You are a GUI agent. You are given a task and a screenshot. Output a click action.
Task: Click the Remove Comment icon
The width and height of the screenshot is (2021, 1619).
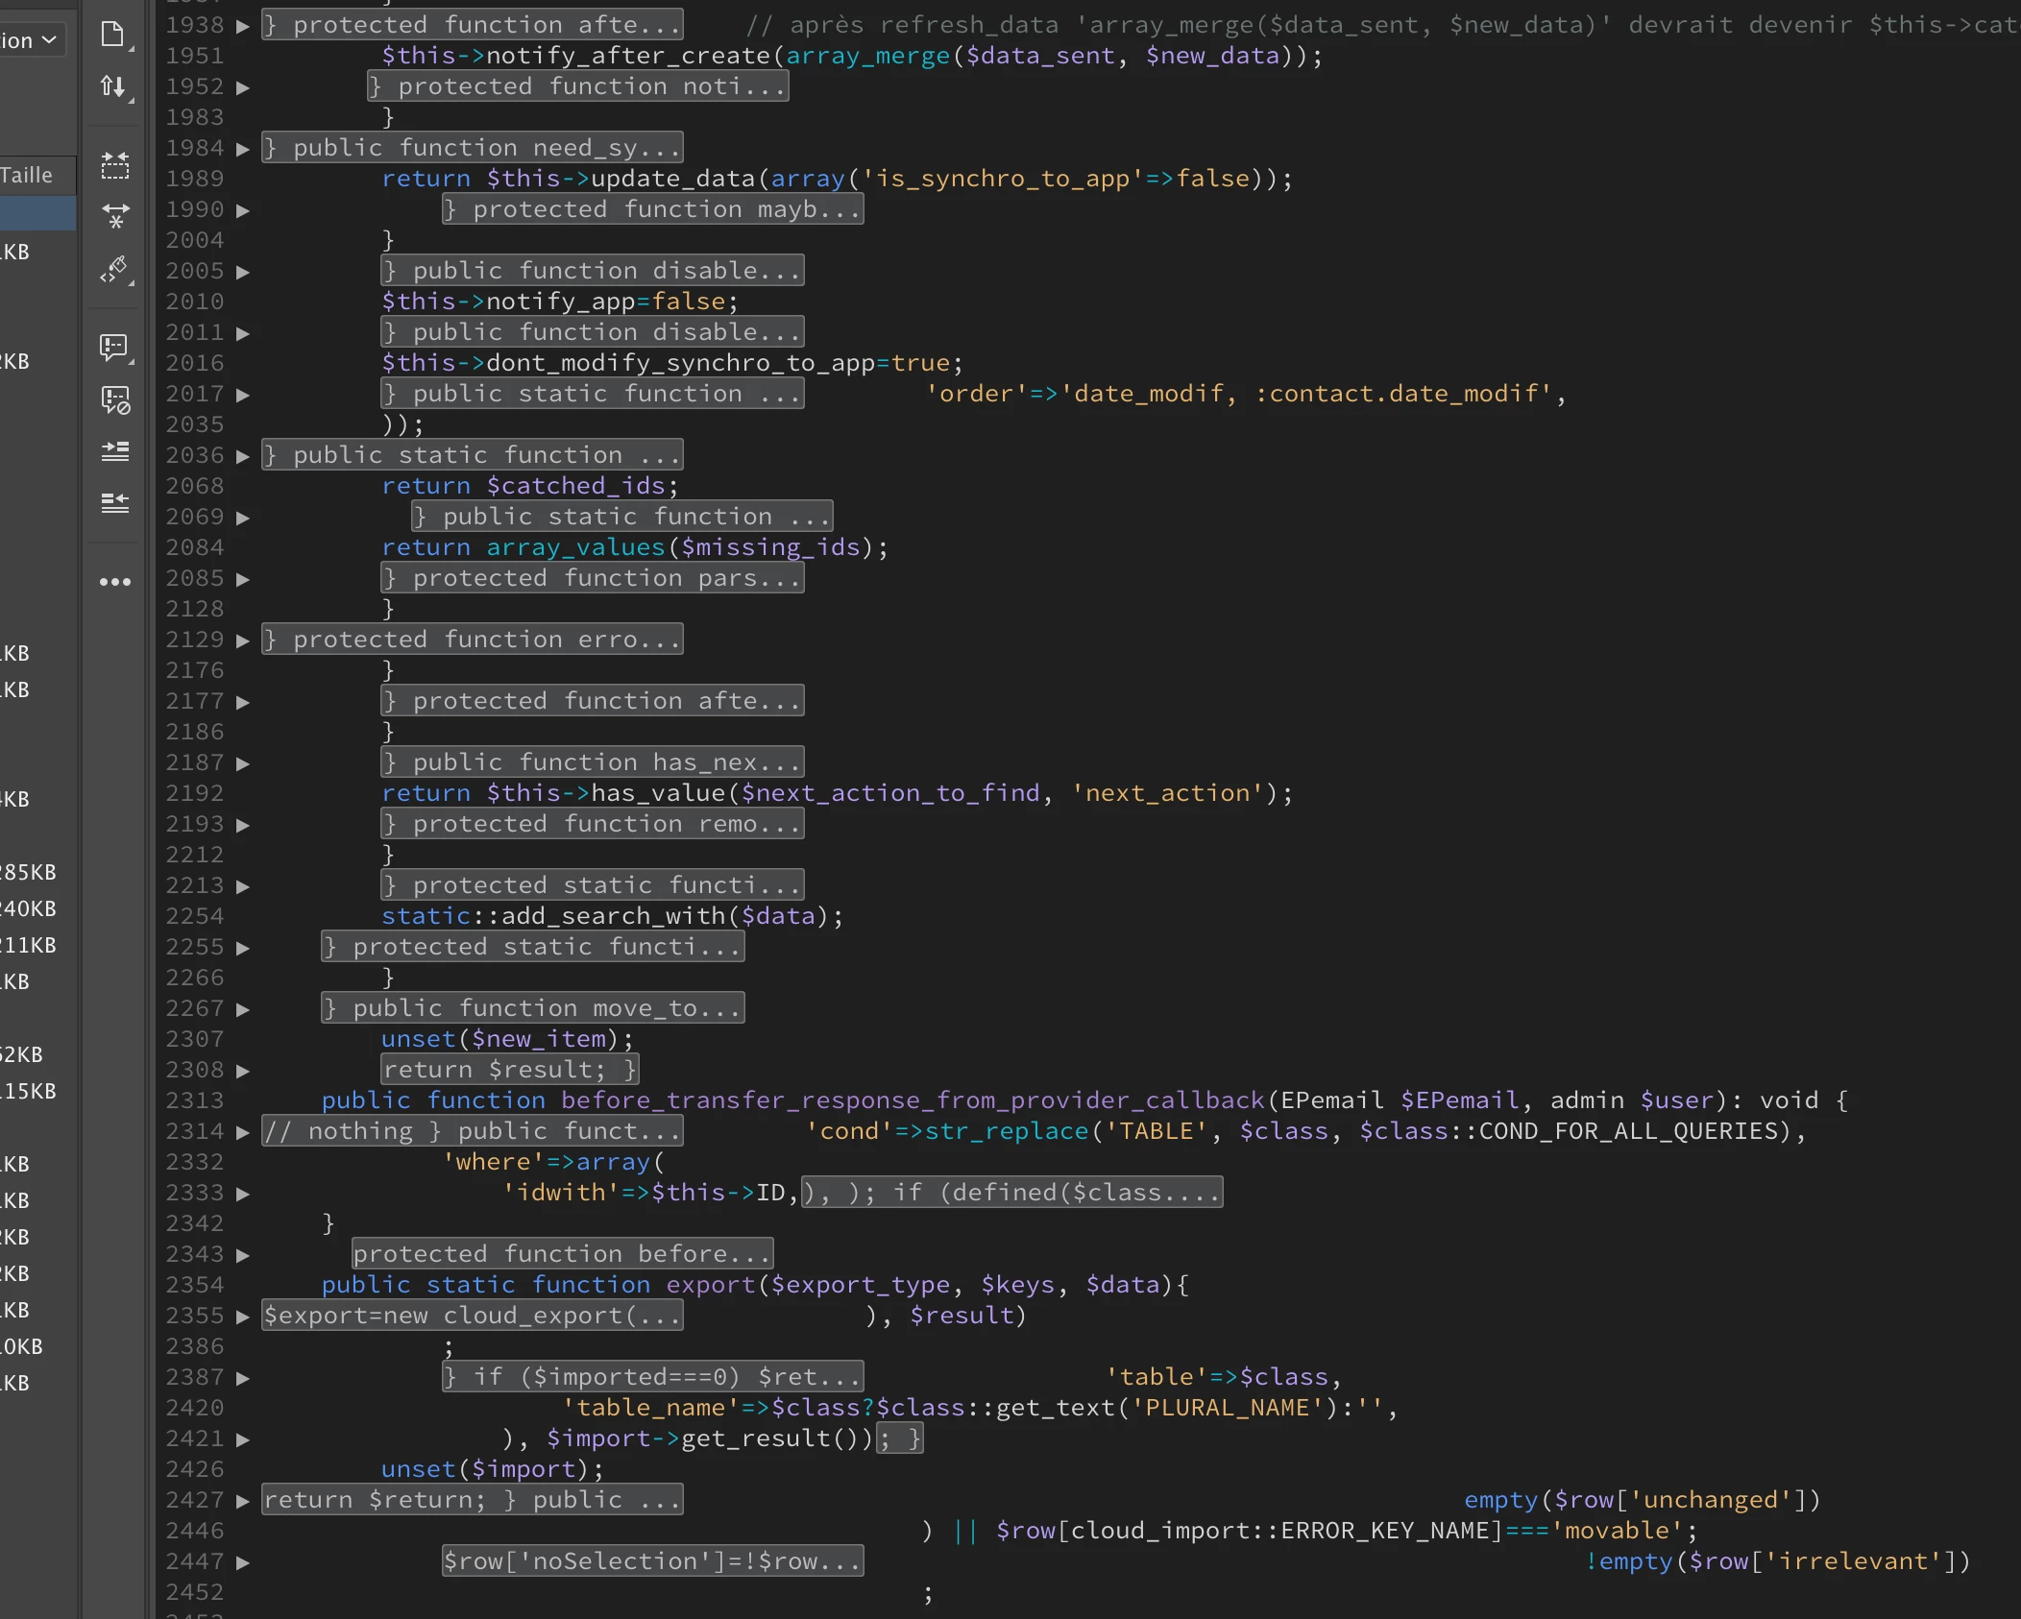coord(115,399)
